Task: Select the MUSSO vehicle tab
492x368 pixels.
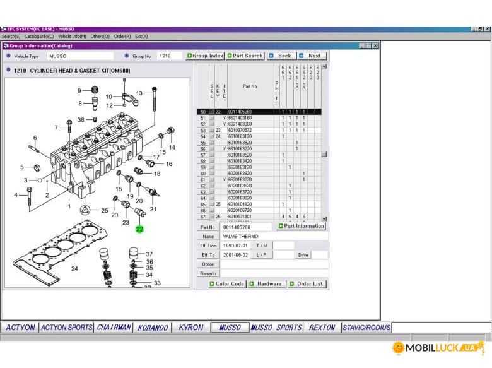Action: (x=230, y=328)
